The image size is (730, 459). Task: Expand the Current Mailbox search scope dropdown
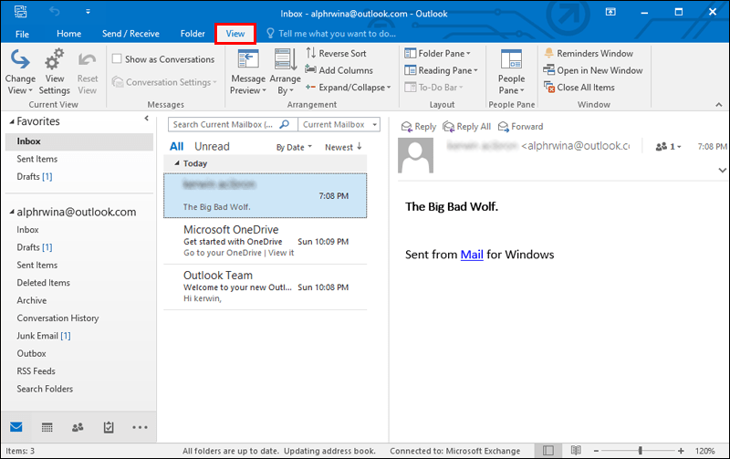click(x=339, y=124)
